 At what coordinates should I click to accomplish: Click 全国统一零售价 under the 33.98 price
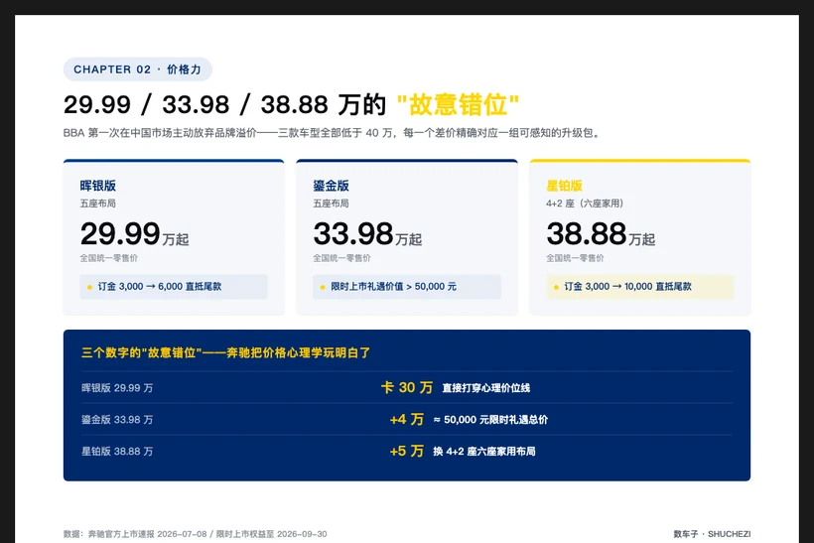click(x=341, y=258)
